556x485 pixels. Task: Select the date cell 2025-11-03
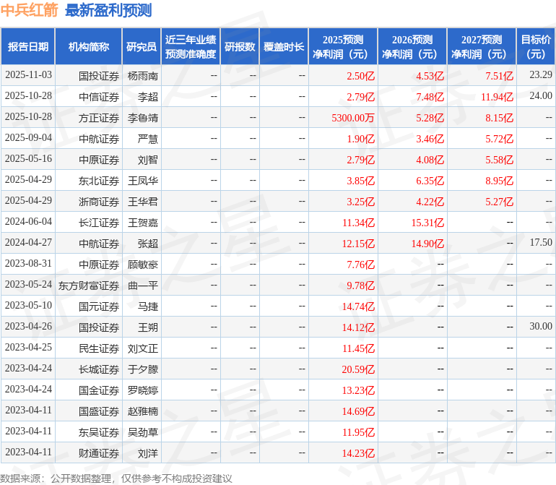[28, 75]
